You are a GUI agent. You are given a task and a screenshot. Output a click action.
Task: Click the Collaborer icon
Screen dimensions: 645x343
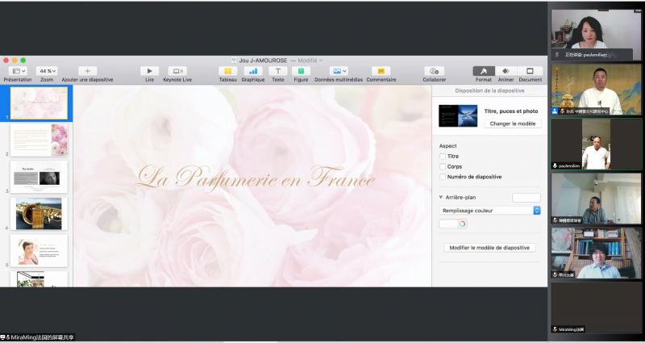click(x=434, y=71)
